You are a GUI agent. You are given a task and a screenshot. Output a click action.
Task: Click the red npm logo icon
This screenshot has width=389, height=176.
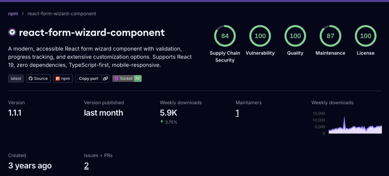point(58,79)
